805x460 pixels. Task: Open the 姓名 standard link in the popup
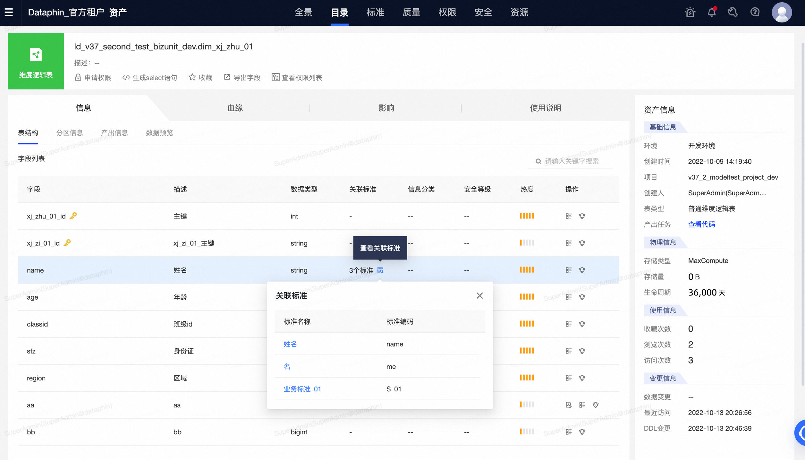pos(290,344)
